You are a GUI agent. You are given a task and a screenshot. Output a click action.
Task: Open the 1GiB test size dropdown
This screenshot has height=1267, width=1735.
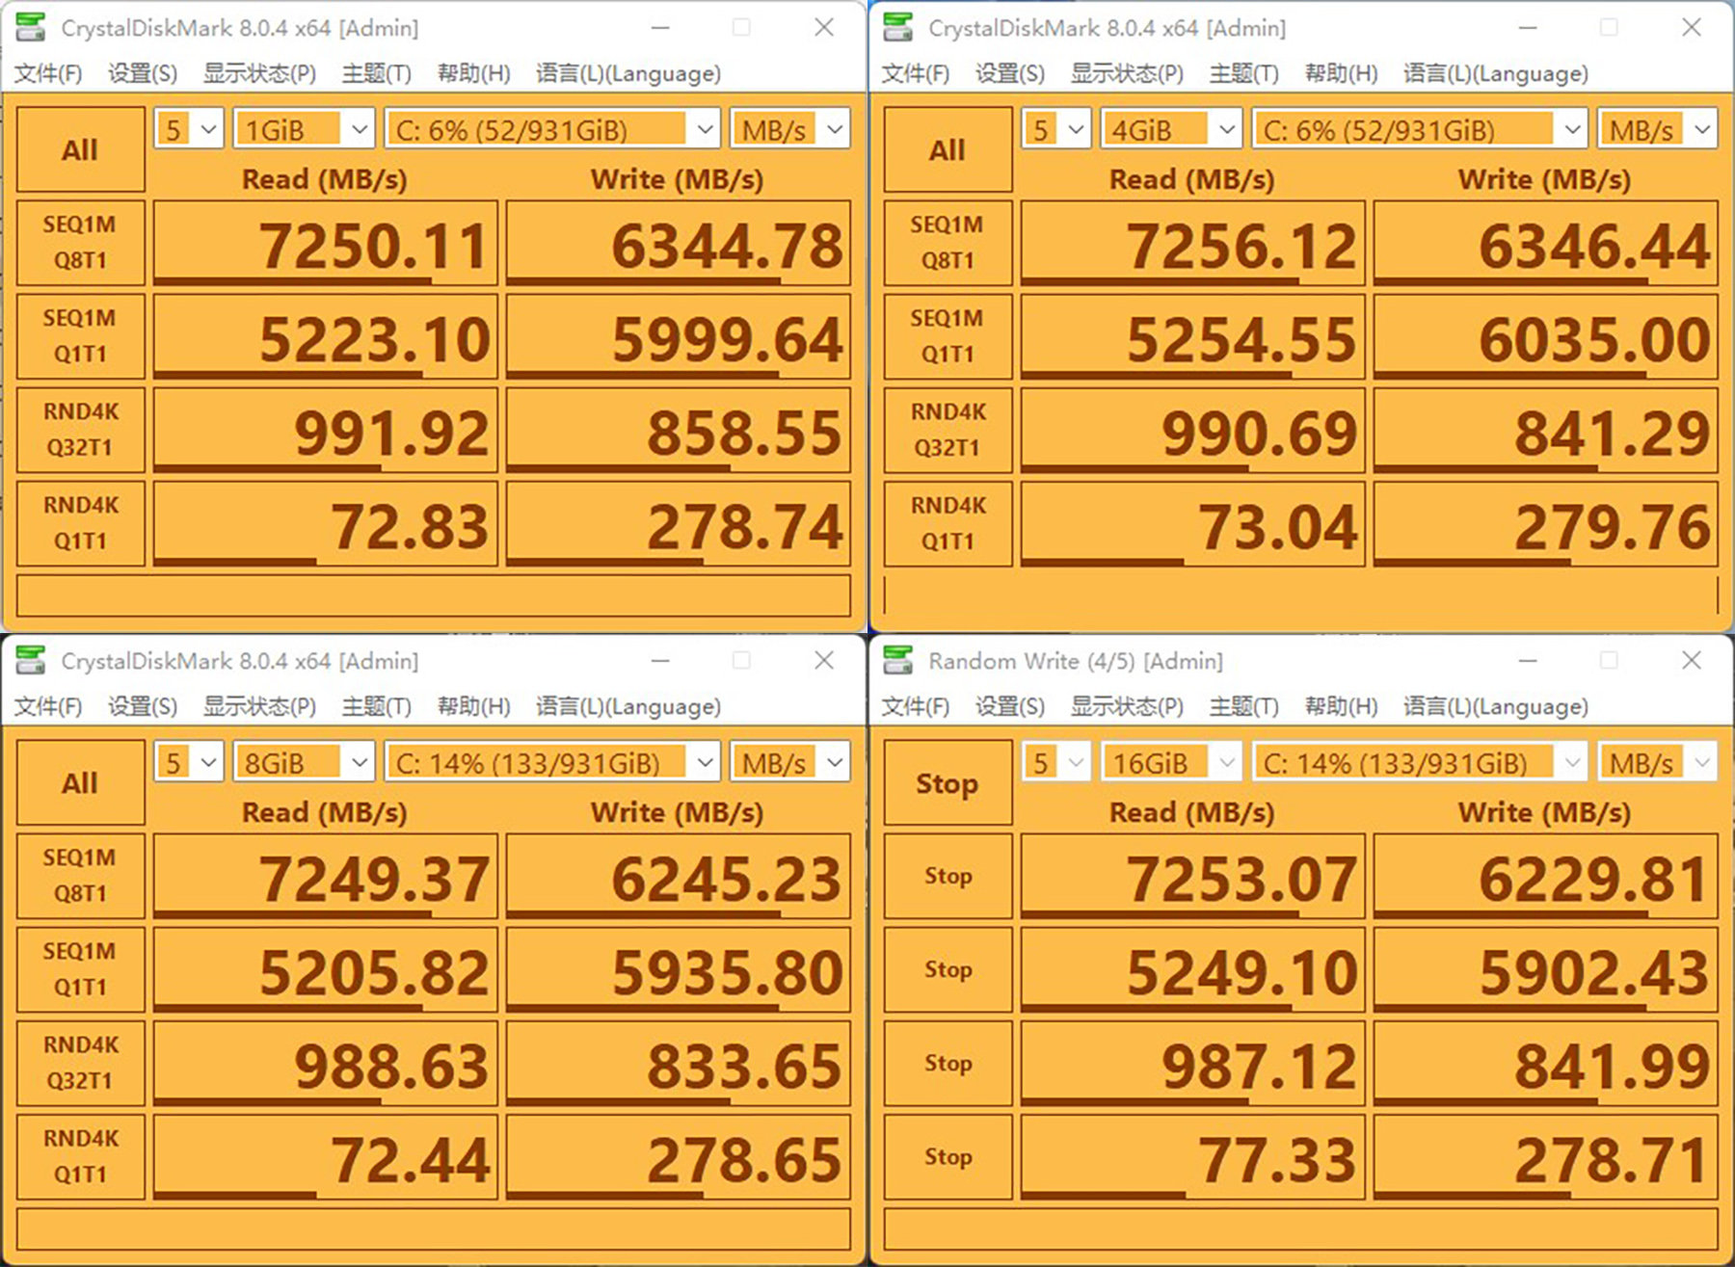point(304,128)
